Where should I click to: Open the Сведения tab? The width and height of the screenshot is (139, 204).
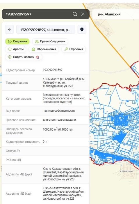pos(17,41)
